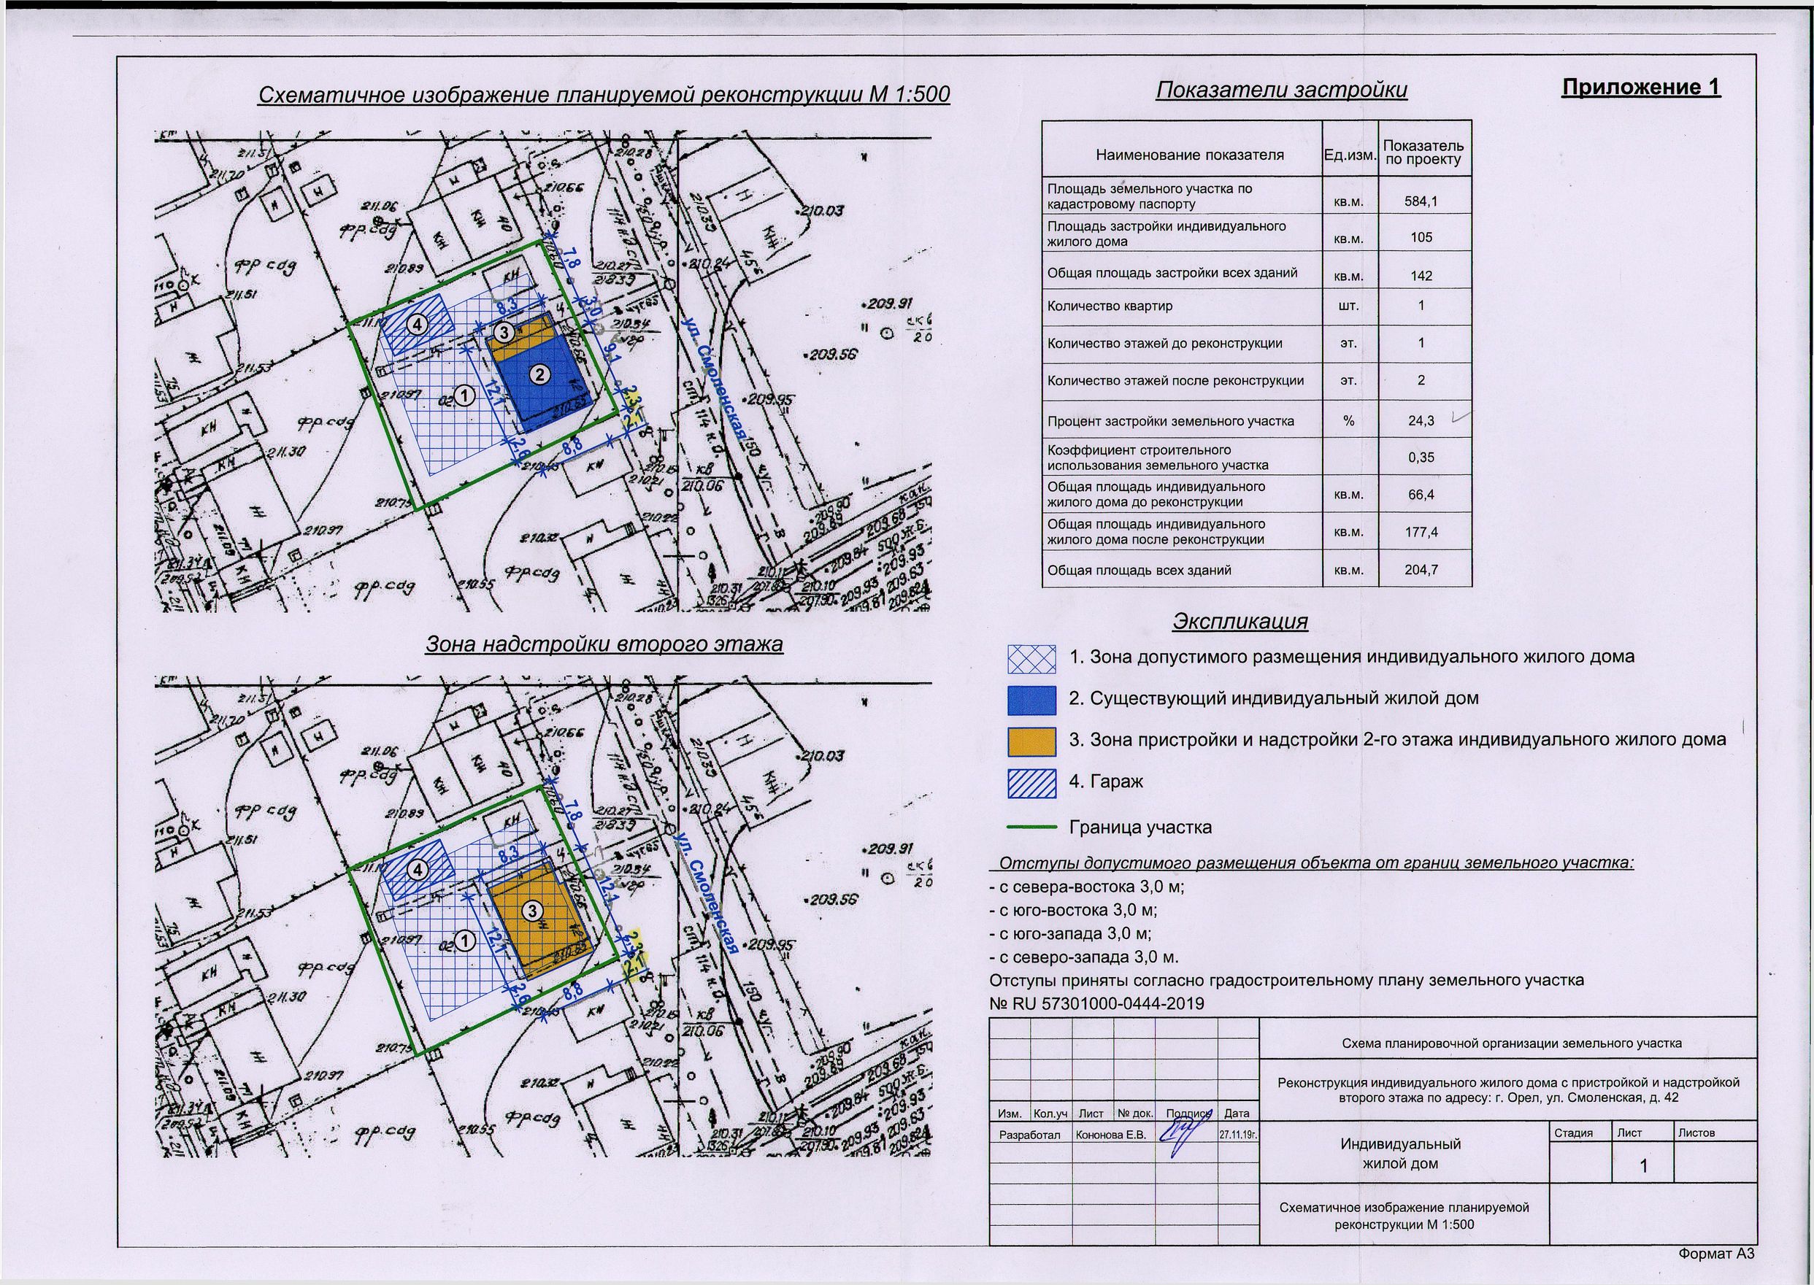1814x1285 pixels.
Task: Click legend text 1. Зона допустимого размещения индивидуального жилого дома
Action: point(1352,657)
